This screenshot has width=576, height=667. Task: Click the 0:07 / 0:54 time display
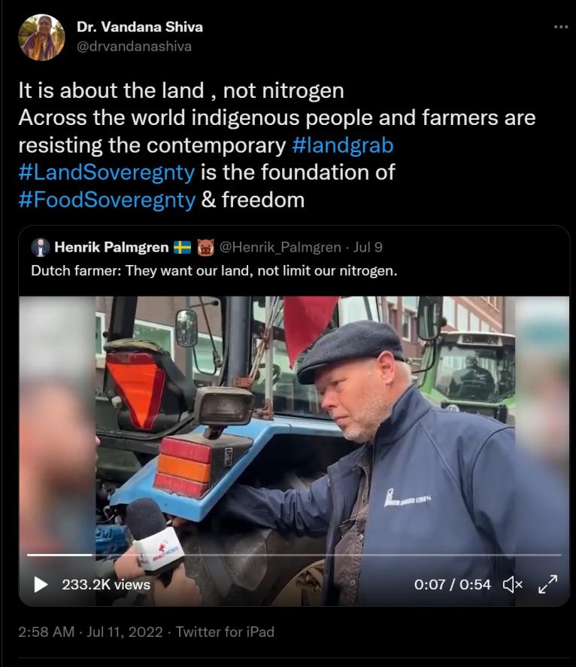[453, 584]
